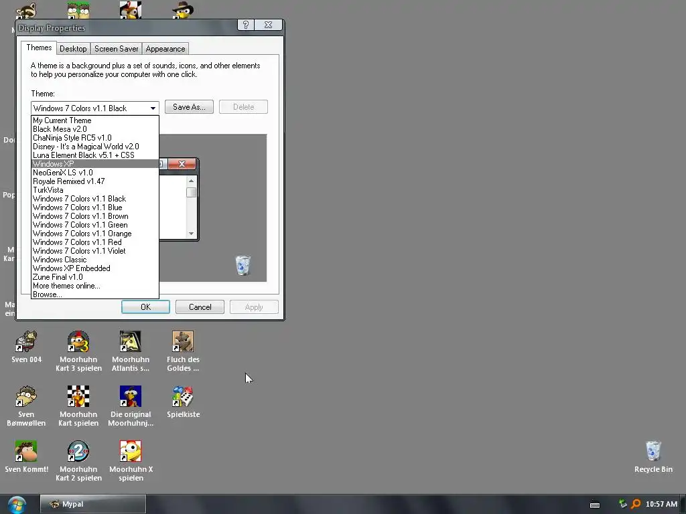Select the Fluch des Goldes shortcut
This screenshot has width=686, height=514.
(183, 351)
